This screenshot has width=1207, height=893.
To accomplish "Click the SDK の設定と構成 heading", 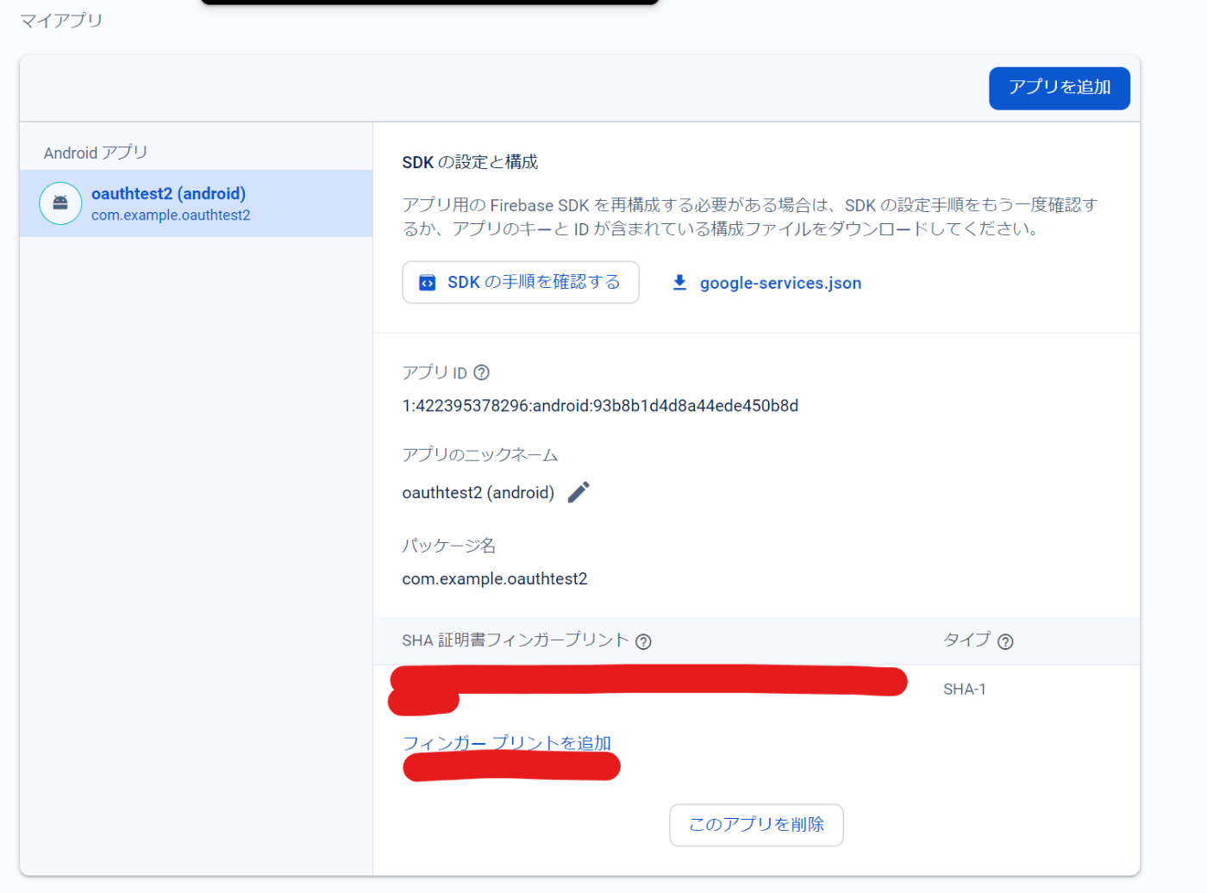I will (470, 162).
